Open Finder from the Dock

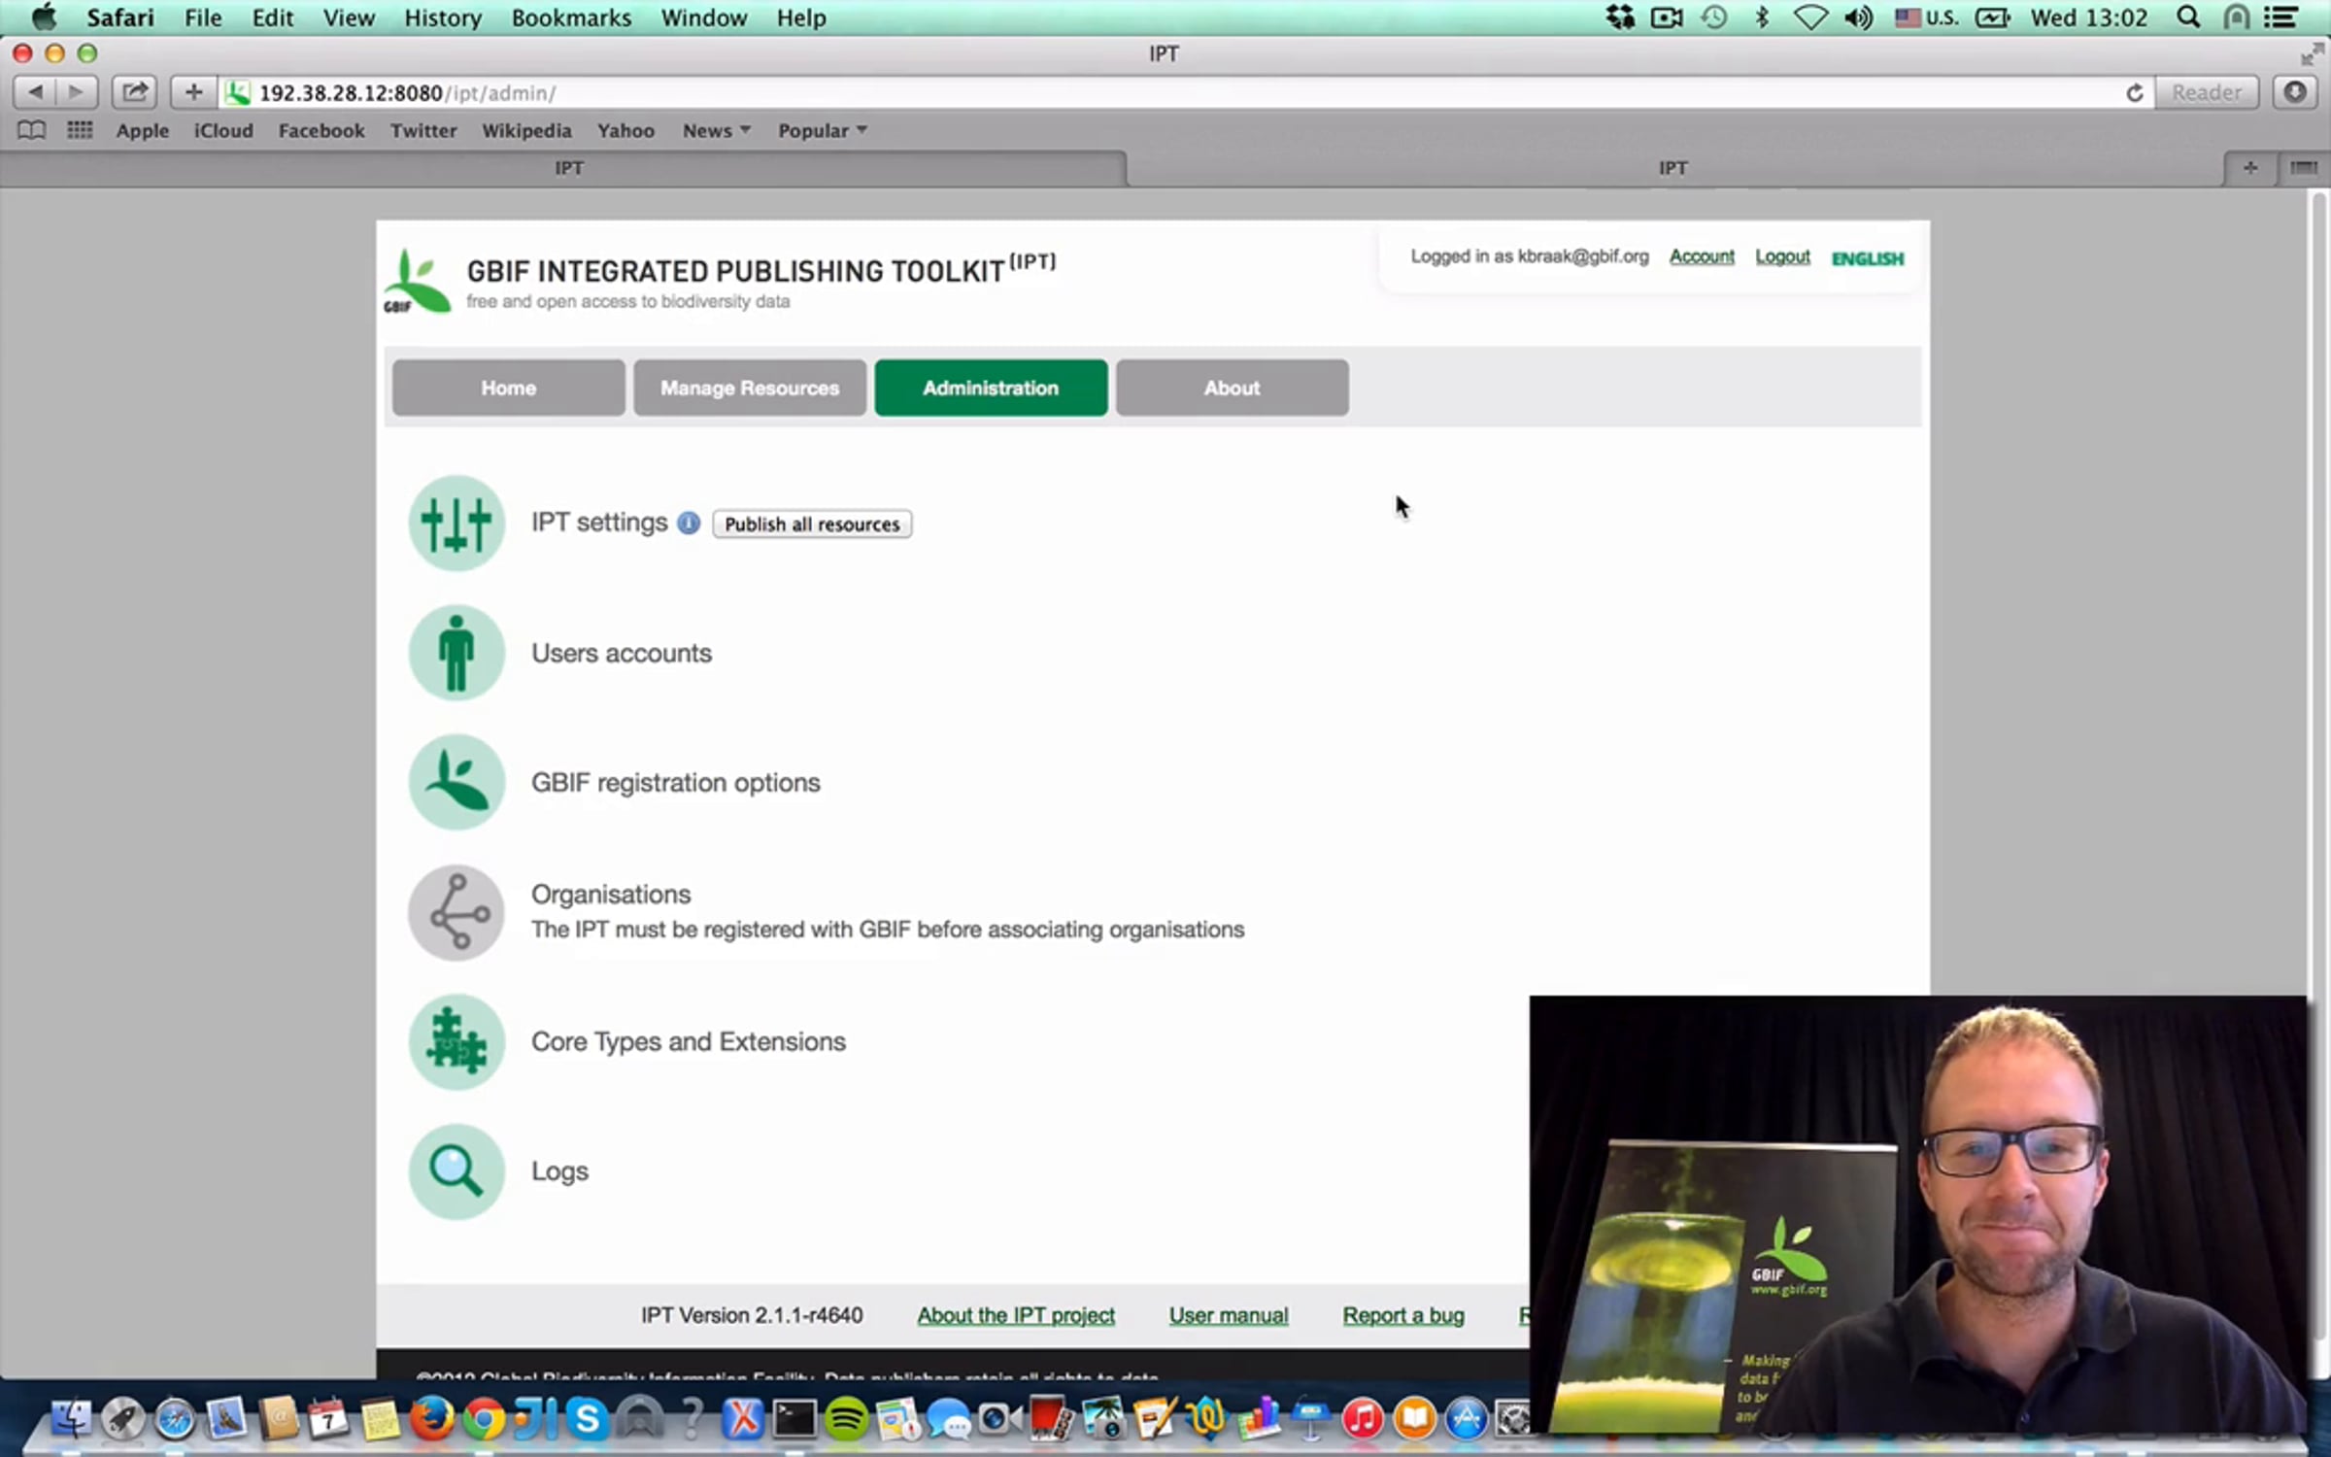tap(70, 1419)
